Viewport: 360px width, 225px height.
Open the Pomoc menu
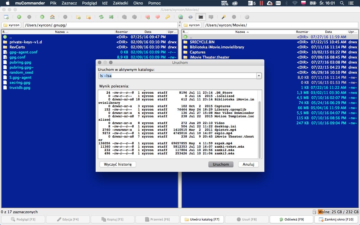(154, 3)
